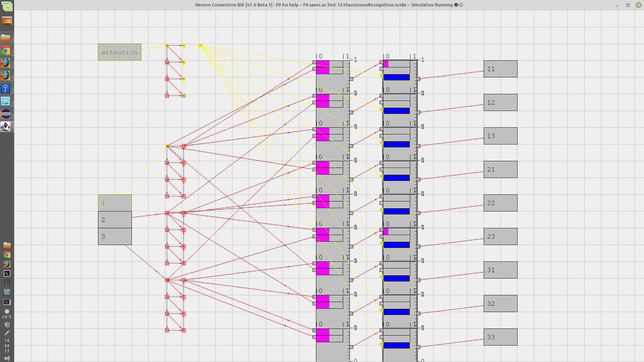
Task: Click the blue bar beside node 11
Action: (x=396, y=77)
